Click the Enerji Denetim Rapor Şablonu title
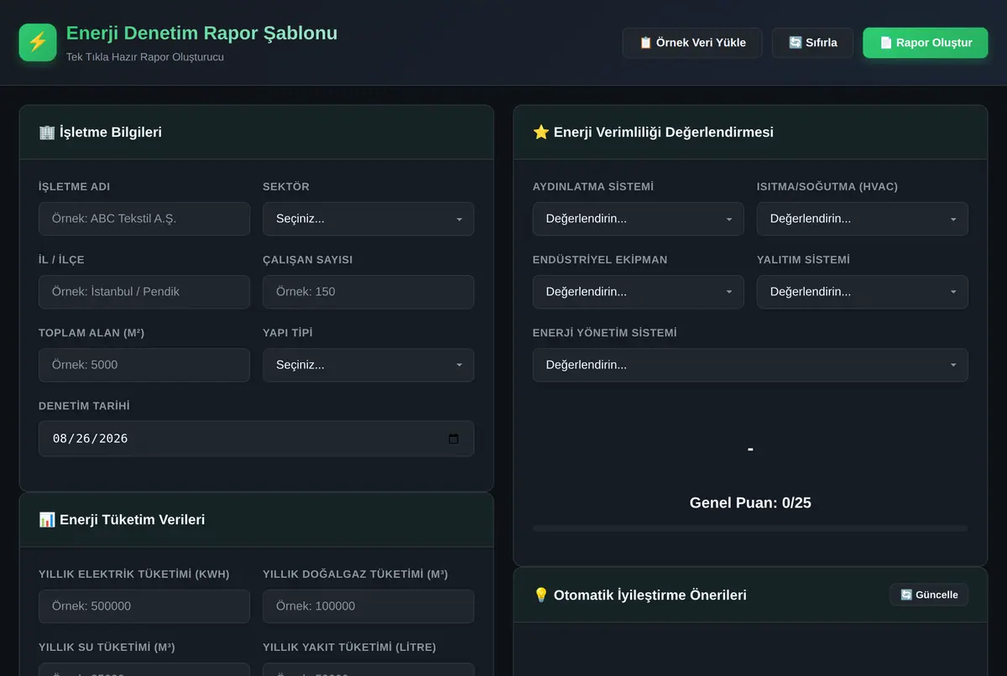The image size is (1007, 676). click(201, 34)
